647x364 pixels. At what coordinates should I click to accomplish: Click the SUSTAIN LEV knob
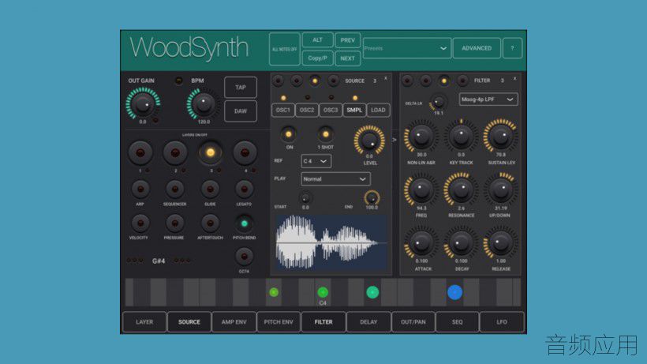click(500, 136)
